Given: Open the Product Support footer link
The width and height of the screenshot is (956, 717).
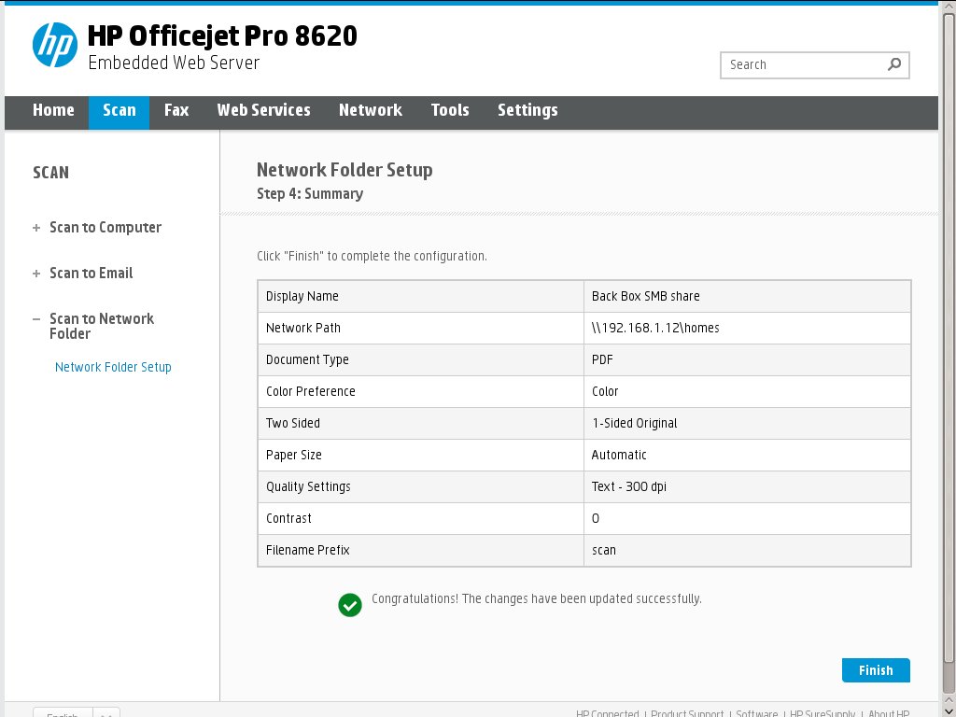Looking at the screenshot, I should coord(687,712).
